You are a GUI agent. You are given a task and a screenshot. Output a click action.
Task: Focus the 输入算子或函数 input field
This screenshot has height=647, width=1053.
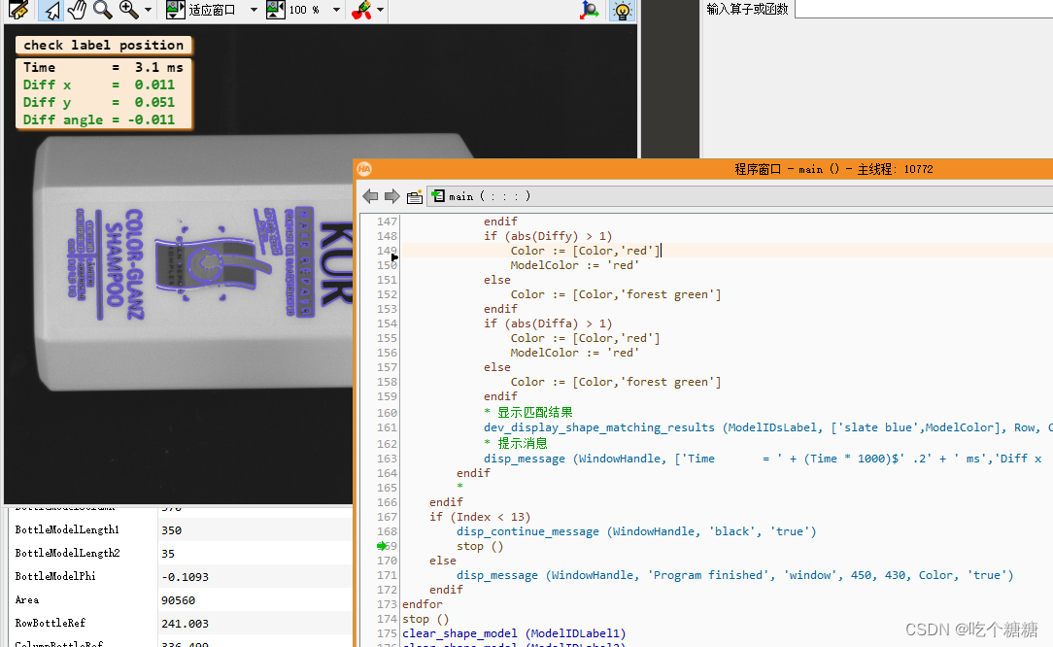point(924,9)
